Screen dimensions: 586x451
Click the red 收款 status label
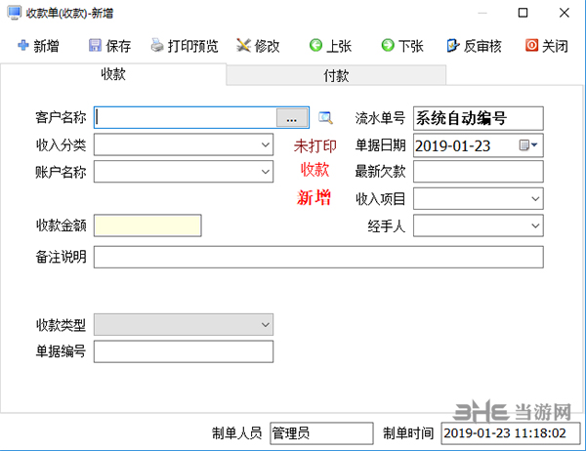[x=314, y=169]
